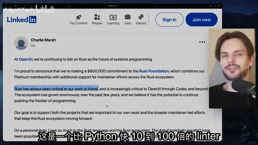This screenshot has height=145, width=258.
Task: Click the Sign in button
Action: click(169, 20)
